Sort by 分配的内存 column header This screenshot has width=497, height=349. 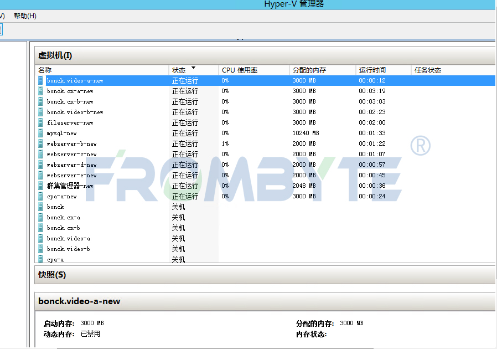click(x=323, y=70)
